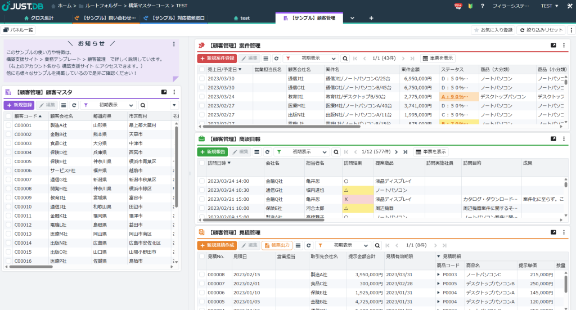
Task: Refresh the 顧客マスタ list
Action: [x=74, y=105]
